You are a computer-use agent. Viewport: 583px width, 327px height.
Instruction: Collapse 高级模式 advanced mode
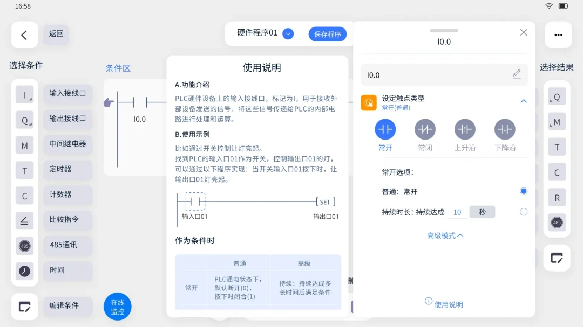click(x=445, y=236)
